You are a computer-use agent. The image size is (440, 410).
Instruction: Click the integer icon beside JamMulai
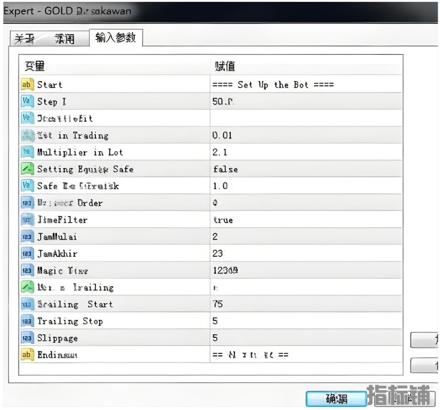click(27, 237)
